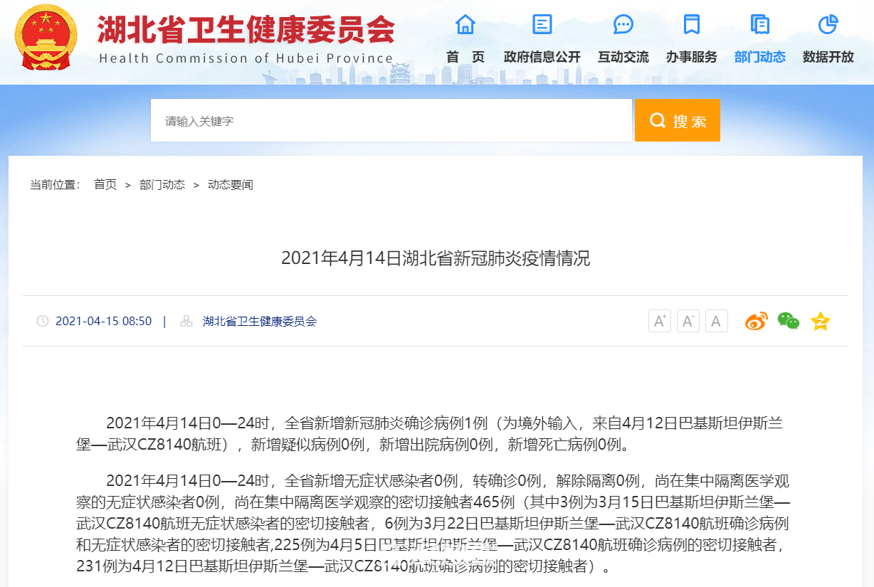Viewport: 874px width, 587px height.
Task: Click the interactive exchange chat bubble icon
Action: point(623,24)
